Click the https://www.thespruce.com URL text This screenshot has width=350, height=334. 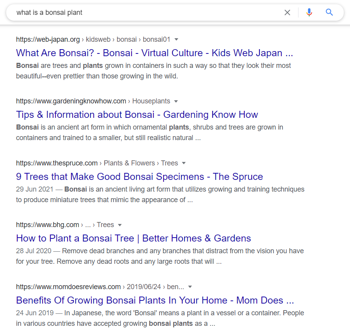click(57, 163)
